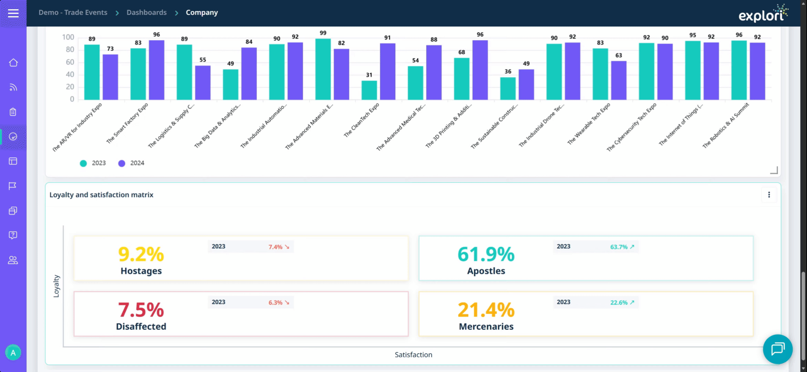The width and height of the screenshot is (807, 372).
Task: Click the Apostles 61.9% card
Action: 586,258
